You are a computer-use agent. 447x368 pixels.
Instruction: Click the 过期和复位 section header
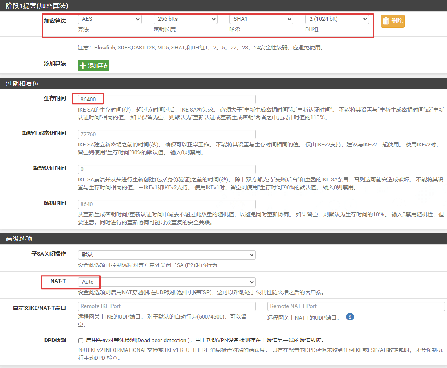22,84
